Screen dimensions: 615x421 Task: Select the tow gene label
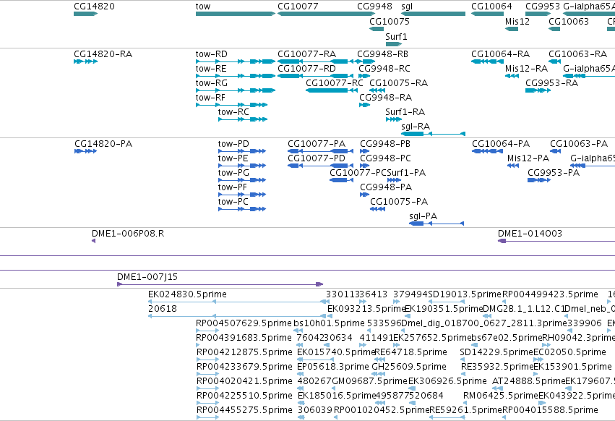(203, 7)
